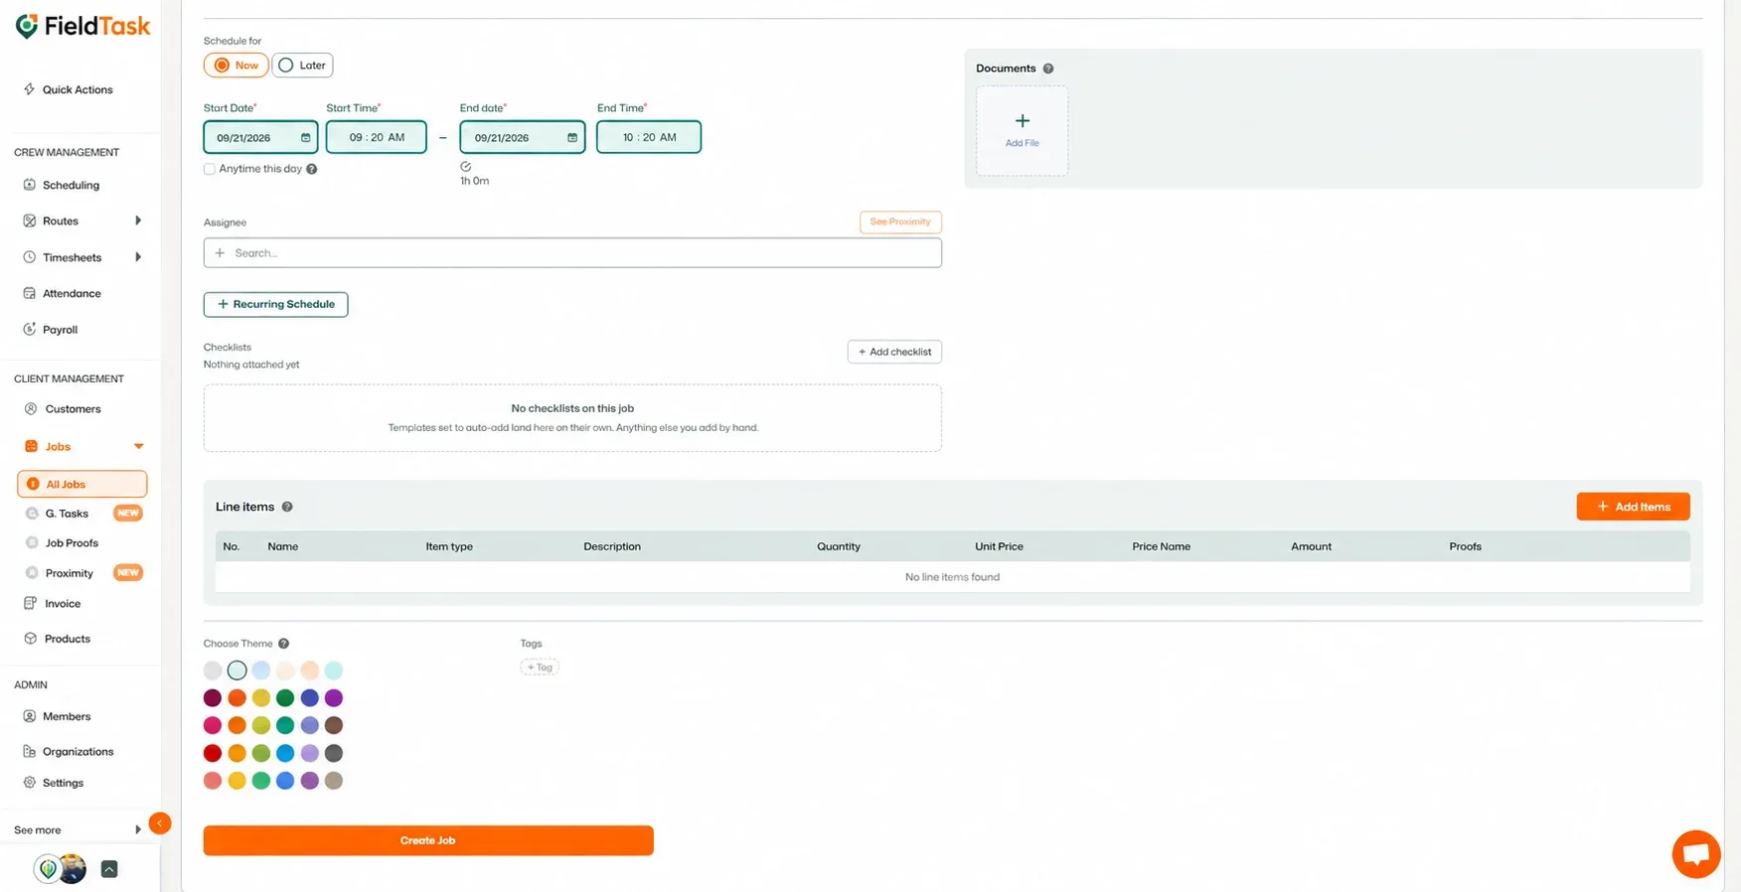
Task: Open the Start Date calendar picker icon
Action: pos(305,138)
